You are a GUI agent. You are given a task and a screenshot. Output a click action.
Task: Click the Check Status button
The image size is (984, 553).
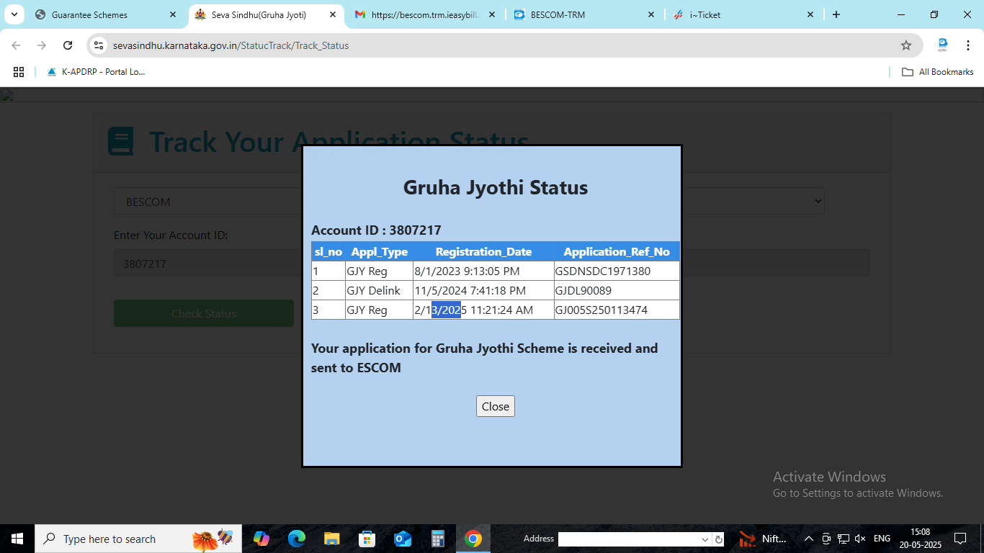pyautogui.click(x=204, y=313)
